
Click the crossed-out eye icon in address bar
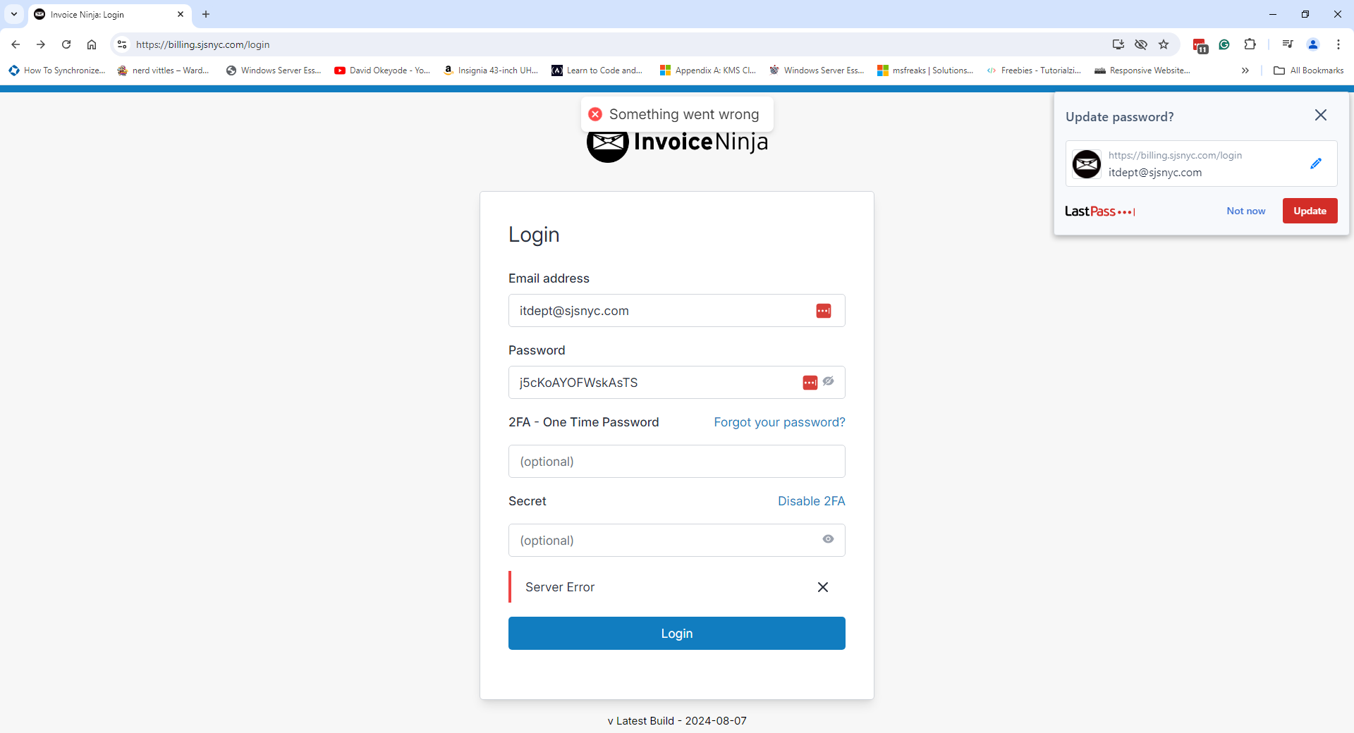tap(1141, 44)
